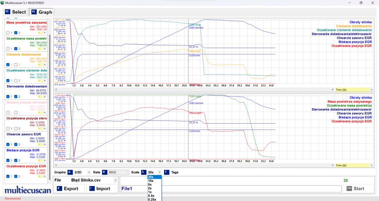Uncheck graph 2 box for Otwarcie zaworu EGR
The width and height of the screenshot is (379, 201).
[x=16, y=144]
